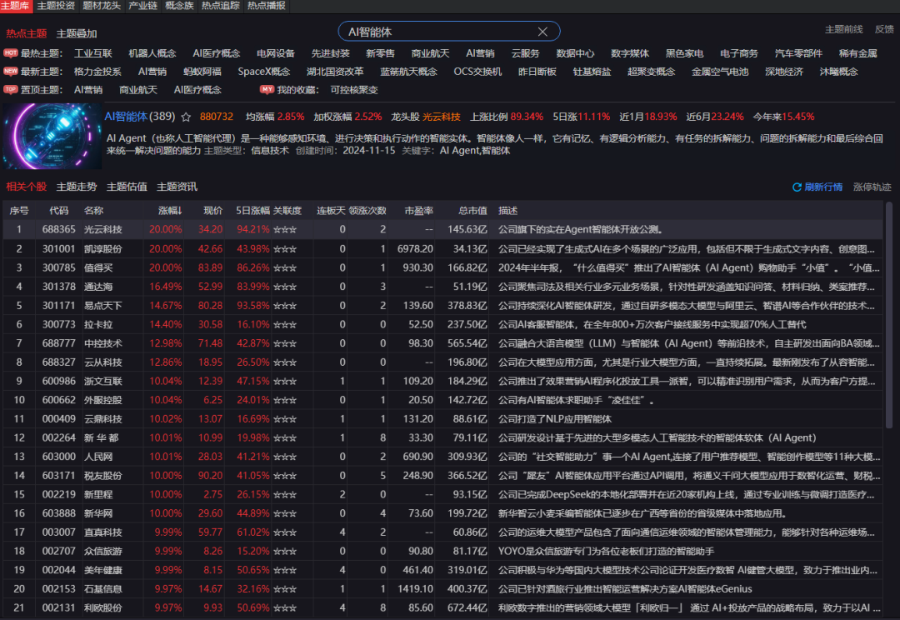Select the 云从科技 stock row
This screenshot has width=900, height=620.
click(442, 362)
